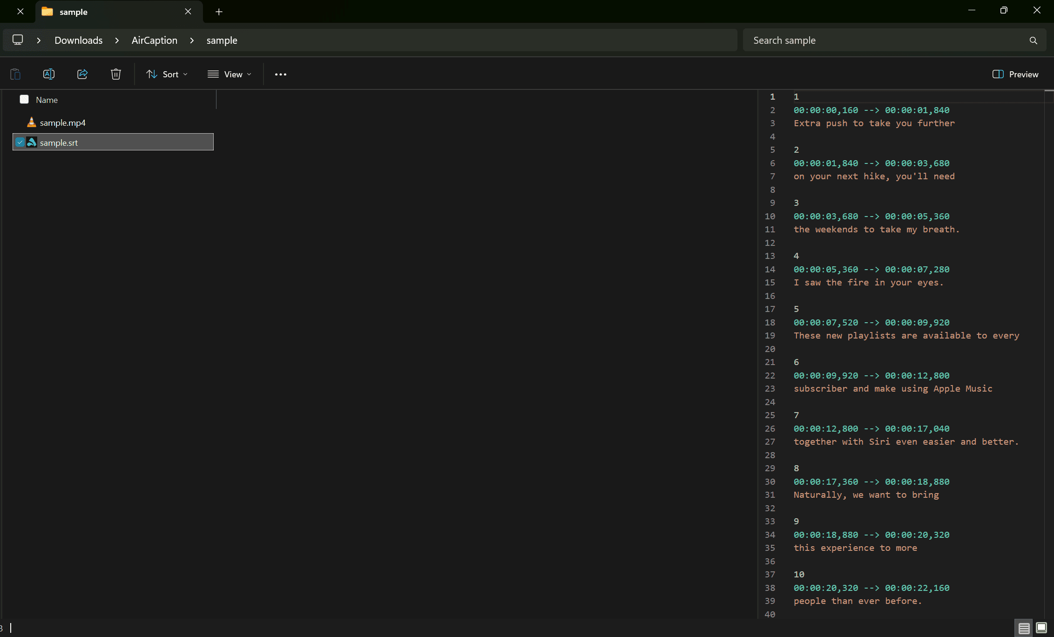Add a new tab with plus button
Screen dimensions: 1054x637
coord(219,12)
